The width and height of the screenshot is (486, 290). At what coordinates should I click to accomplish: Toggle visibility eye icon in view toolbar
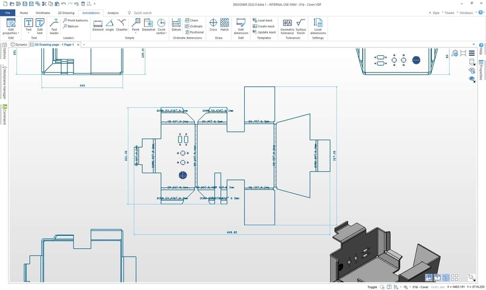coord(472,71)
